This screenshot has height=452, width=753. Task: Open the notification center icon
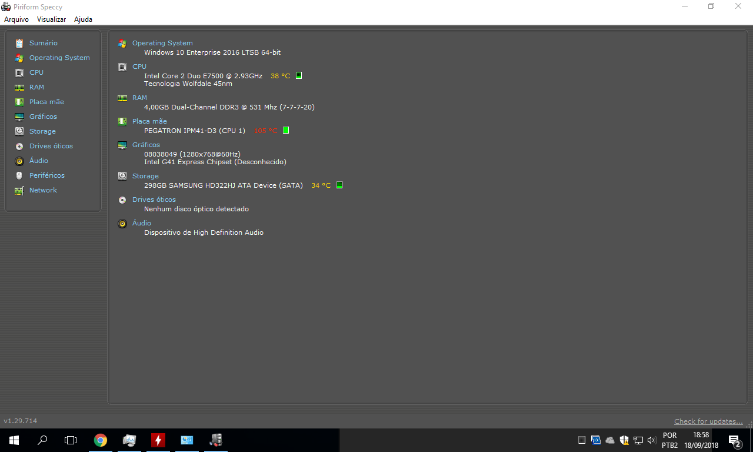(734, 440)
